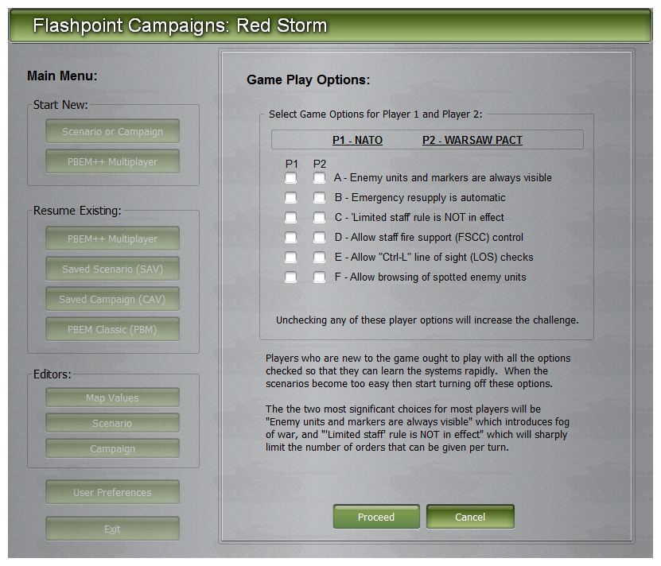Enable P1 browsing of spotted enemy units
This screenshot has width=661, height=566.
coord(290,277)
